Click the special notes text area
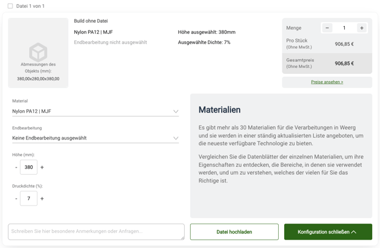380x248 pixels. (96, 232)
